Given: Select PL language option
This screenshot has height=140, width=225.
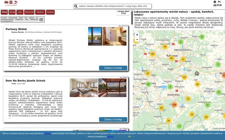Looking at the screenshot, I should [219, 2].
